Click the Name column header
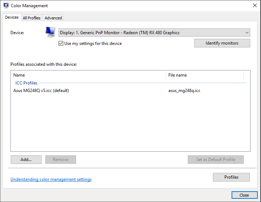Image resolution: width=261 pixels, height=202 pixels. 89,75
